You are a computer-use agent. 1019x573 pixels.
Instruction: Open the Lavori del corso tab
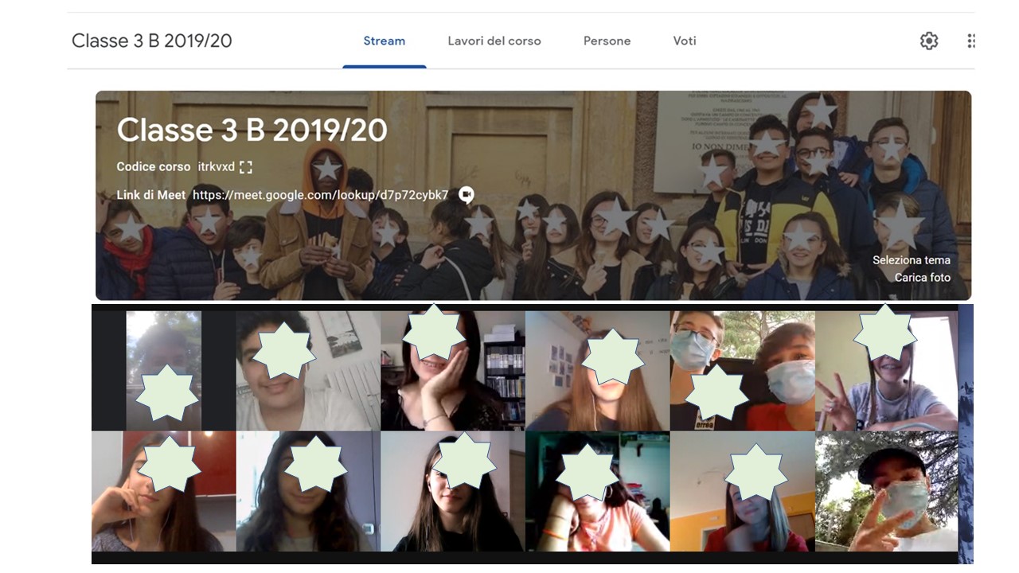click(494, 41)
